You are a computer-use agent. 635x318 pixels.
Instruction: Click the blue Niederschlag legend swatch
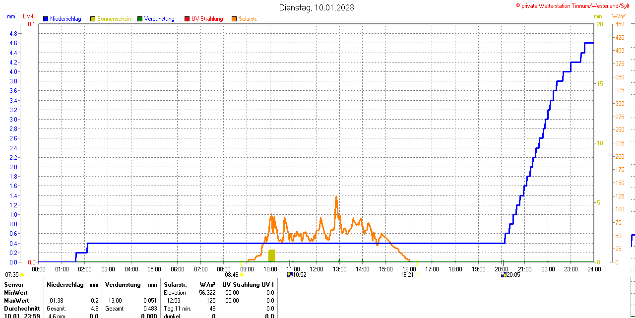(x=46, y=19)
